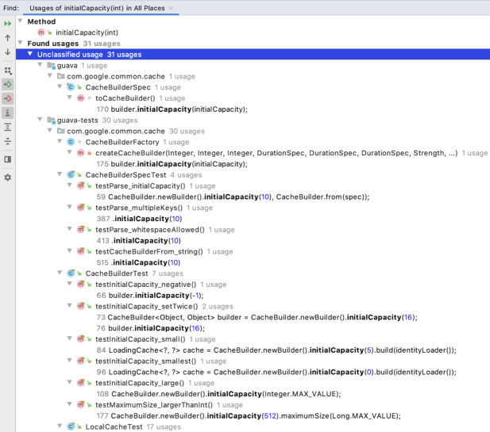Select the initialCapacity(int) method row
Screen dimensions: 490x432
pyautogui.click(x=87, y=32)
